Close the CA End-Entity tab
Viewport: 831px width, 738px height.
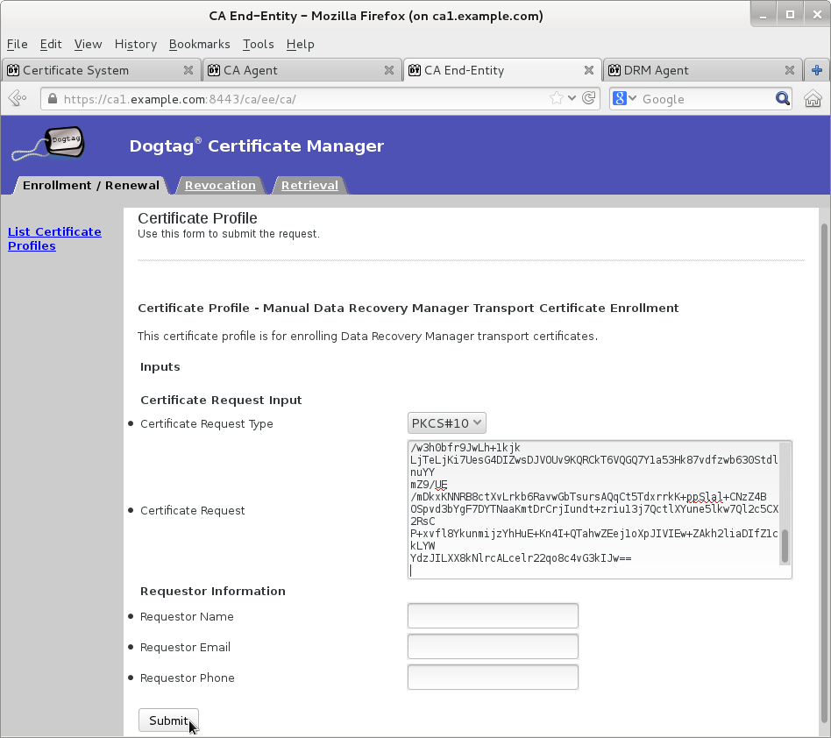pos(589,70)
